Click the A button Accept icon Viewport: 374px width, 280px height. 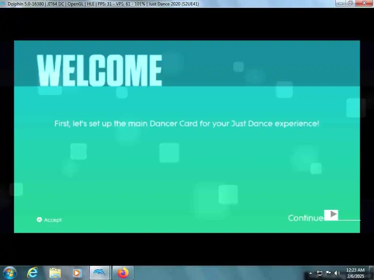coord(39,219)
